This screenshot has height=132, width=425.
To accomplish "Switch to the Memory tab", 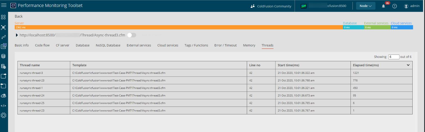I will (x=249, y=45).
